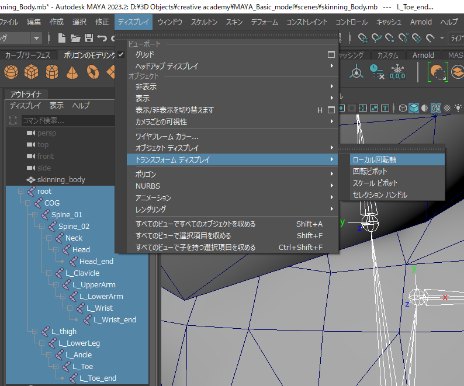Image resolution: width=464 pixels, height=386 pixels.
Task: Click the Freeze Transformations snowflake icon
Action: tap(397, 72)
